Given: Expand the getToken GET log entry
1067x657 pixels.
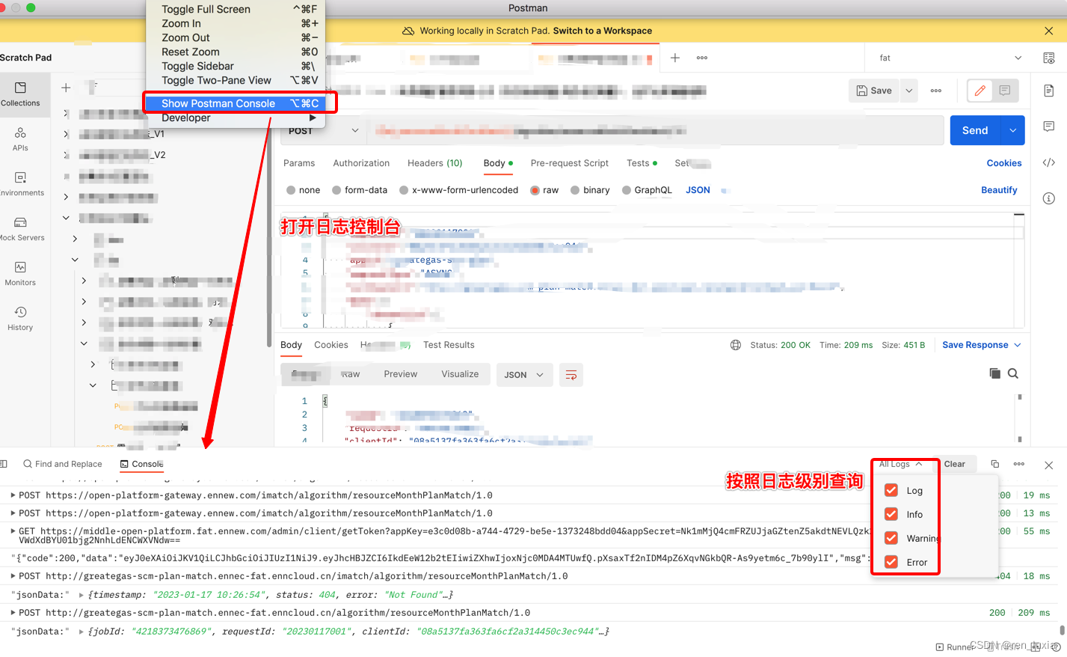Looking at the screenshot, I should pyautogui.click(x=13, y=531).
